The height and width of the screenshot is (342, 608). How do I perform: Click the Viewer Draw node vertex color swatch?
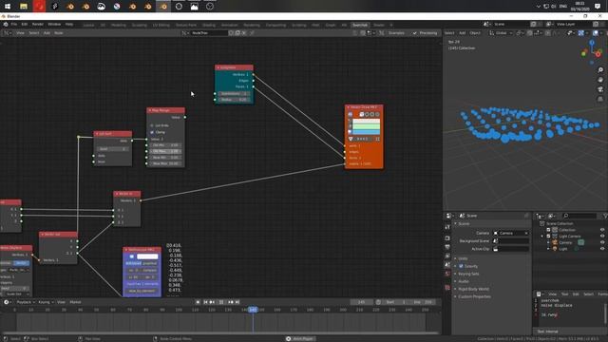pyautogui.click(x=366, y=122)
